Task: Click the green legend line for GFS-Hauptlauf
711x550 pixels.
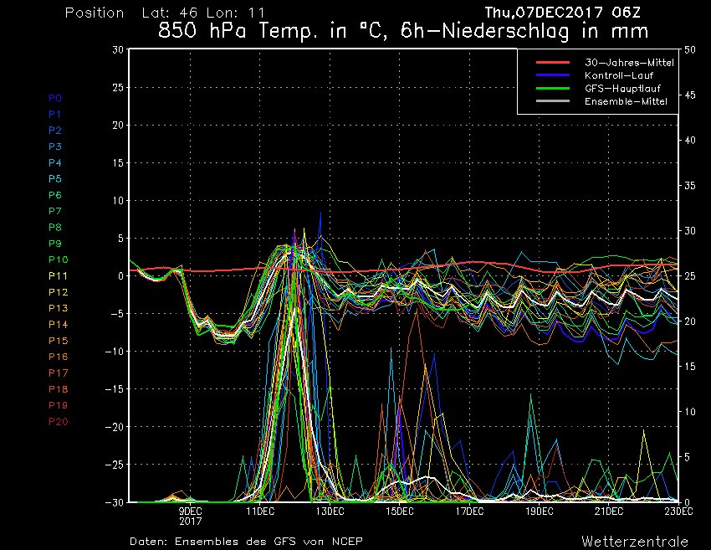Action: pyautogui.click(x=553, y=88)
